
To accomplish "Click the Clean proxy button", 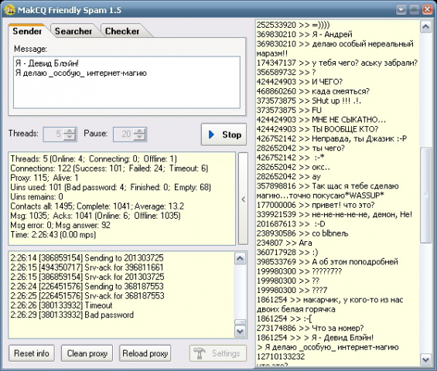I will click(87, 353).
